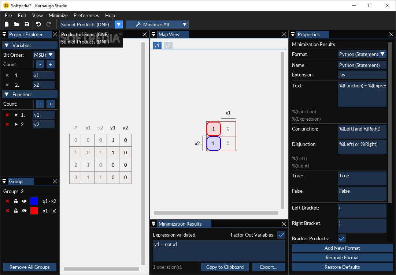Increase function count with plus button

[x=51, y=104]
